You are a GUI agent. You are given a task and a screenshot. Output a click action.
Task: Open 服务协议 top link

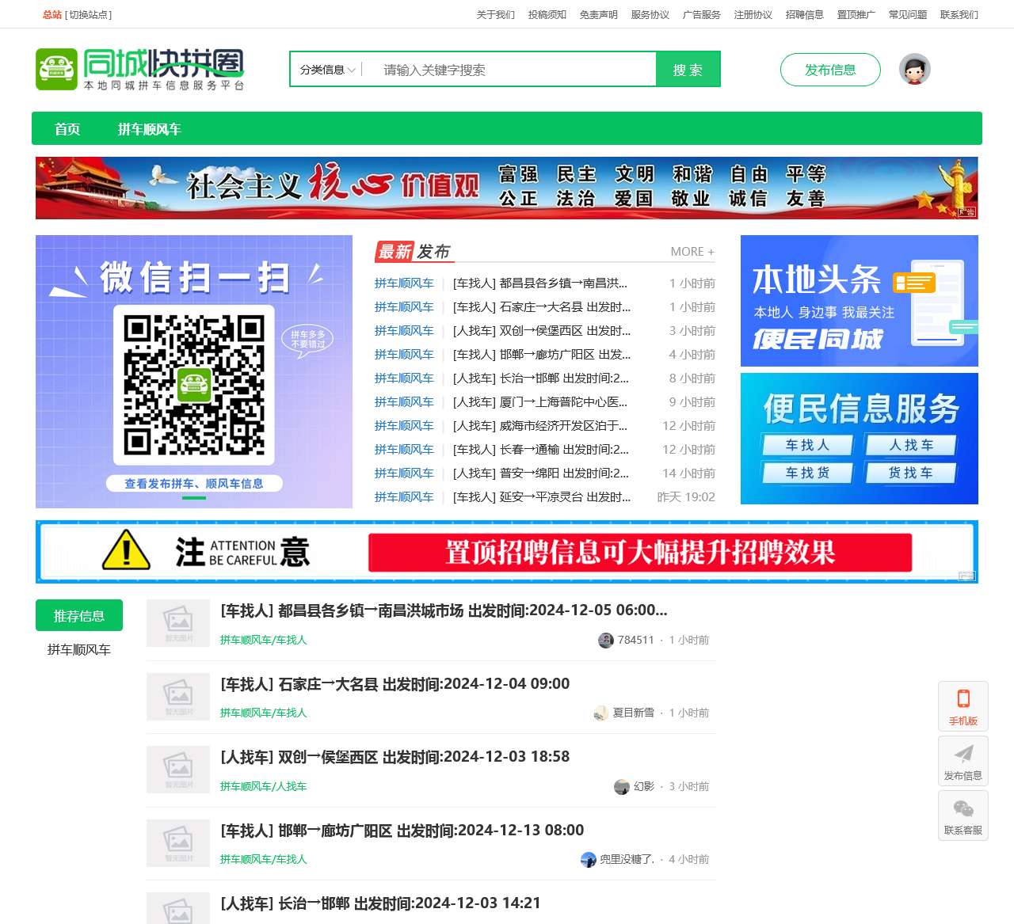point(650,15)
